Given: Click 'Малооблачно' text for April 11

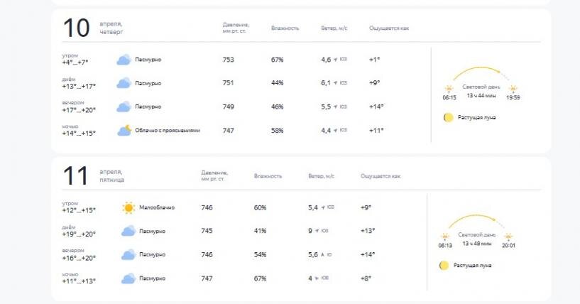Looking at the screenshot, I should coord(157,207).
